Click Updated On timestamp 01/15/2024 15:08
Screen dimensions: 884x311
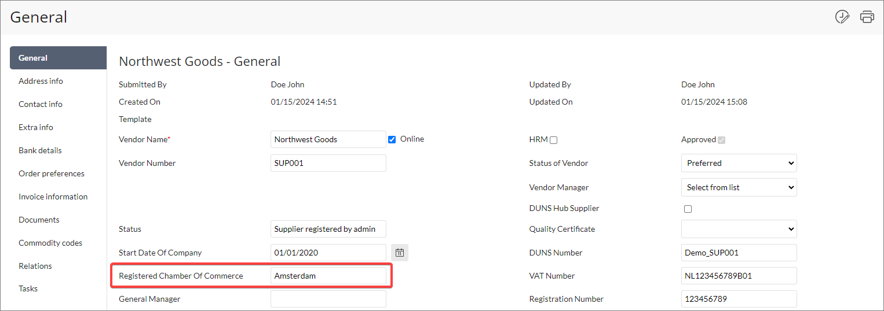[714, 102]
